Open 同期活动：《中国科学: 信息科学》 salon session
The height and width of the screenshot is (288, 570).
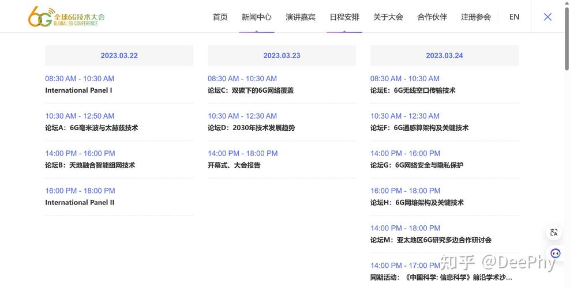point(441,278)
